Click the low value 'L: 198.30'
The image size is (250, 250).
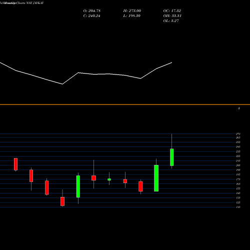(132, 16)
